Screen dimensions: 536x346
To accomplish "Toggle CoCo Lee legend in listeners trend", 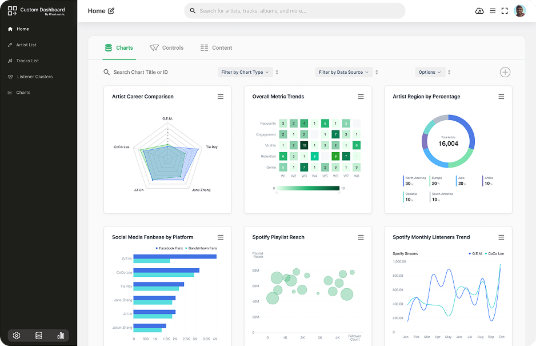I will [x=494, y=253].
